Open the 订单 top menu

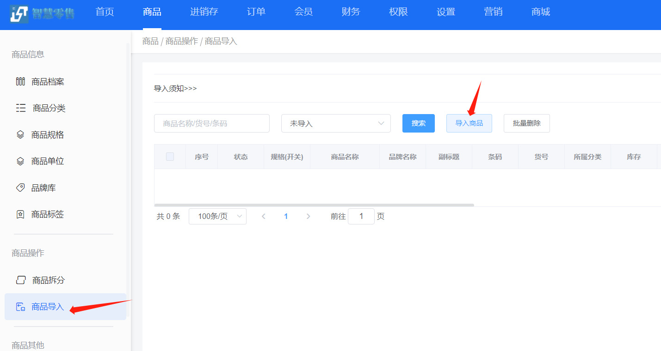[256, 12]
